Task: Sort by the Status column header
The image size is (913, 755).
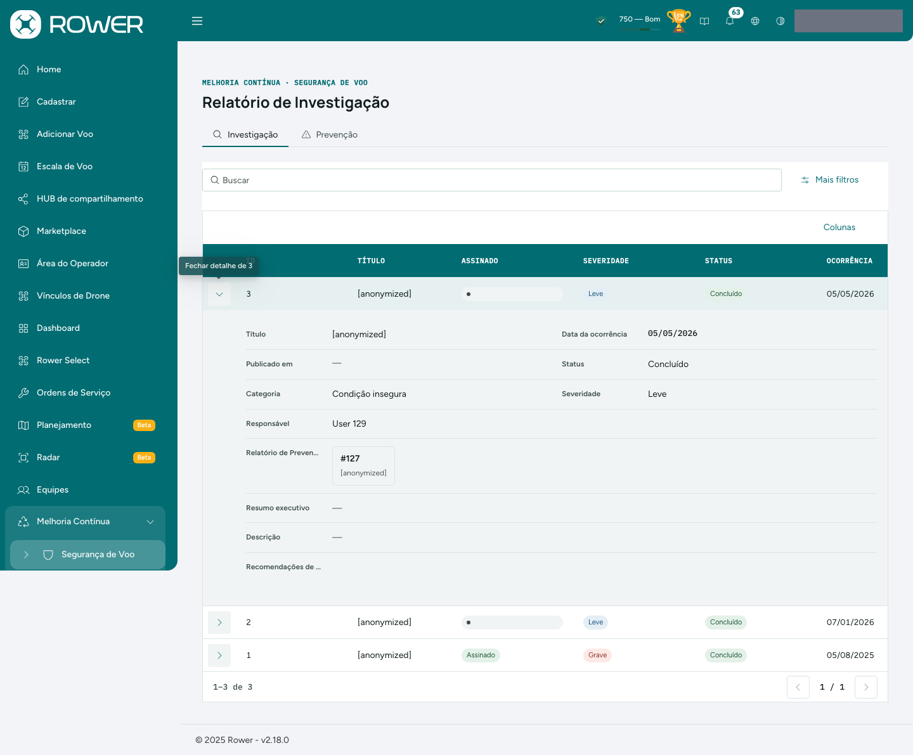Action: click(719, 261)
